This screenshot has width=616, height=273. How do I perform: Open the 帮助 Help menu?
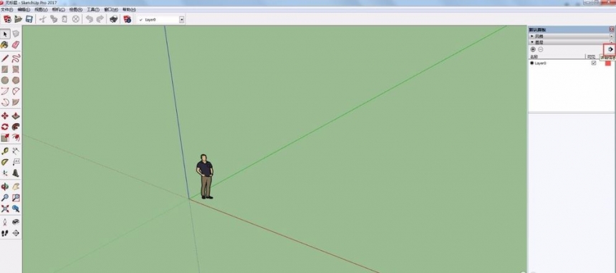pos(129,9)
